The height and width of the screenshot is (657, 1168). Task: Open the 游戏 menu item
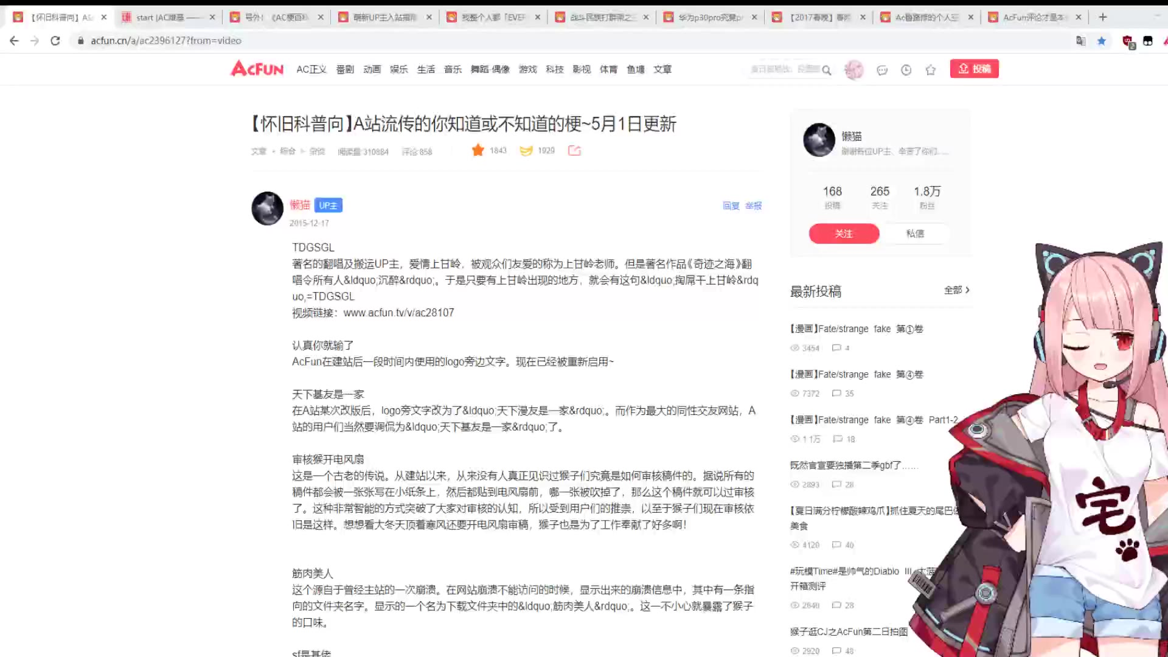click(528, 69)
